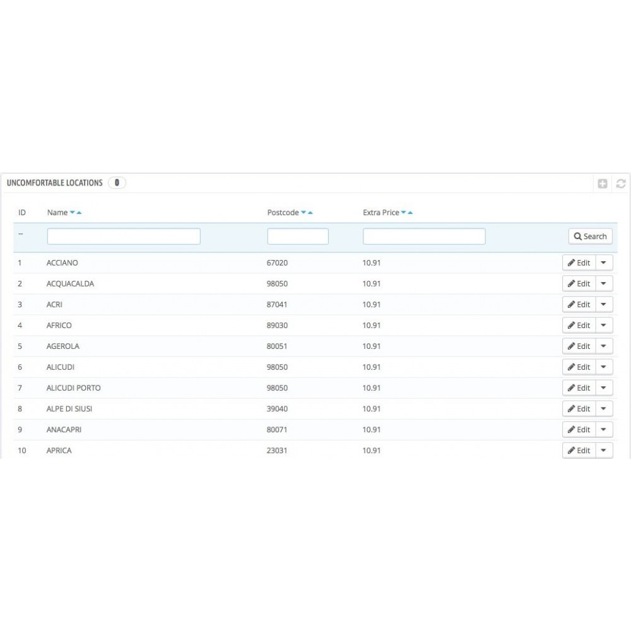631x631 pixels.
Task: Focus the Postcode filter field
Action: pyautogui.click(x=298, y=236)
